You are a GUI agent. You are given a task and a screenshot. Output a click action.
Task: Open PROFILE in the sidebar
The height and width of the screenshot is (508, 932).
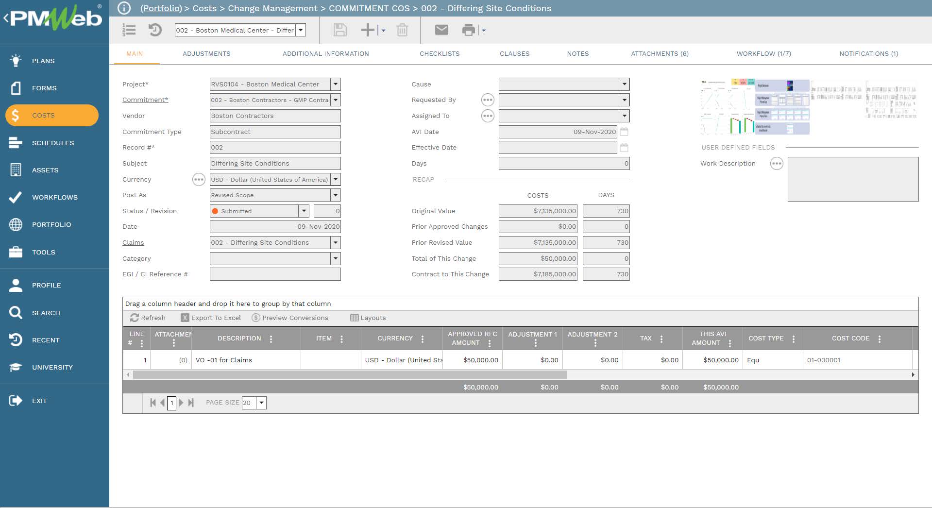point(46,285)
